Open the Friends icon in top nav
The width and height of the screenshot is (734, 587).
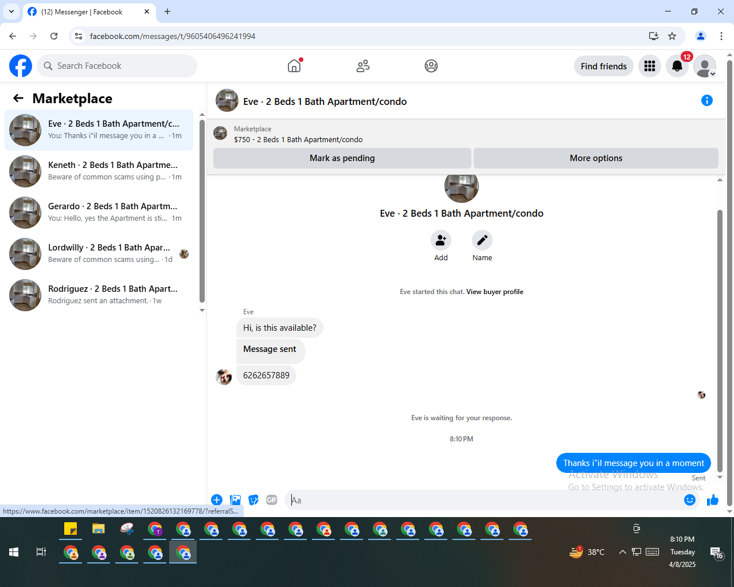click(x=363, y=66)
